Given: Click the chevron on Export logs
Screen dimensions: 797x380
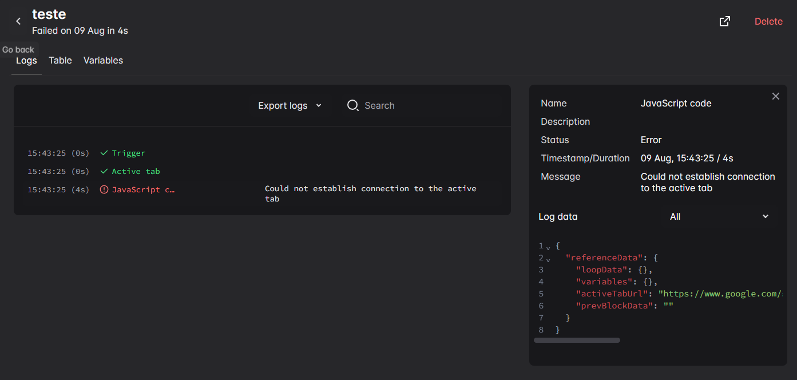Looking at the screenshot, I should tap(319, 105).
